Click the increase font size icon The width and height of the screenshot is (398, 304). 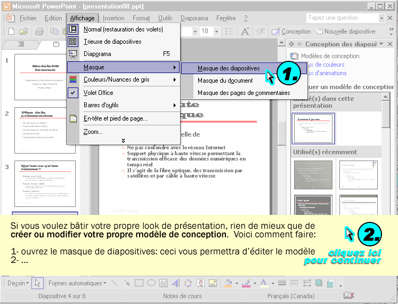click(245, 31)
